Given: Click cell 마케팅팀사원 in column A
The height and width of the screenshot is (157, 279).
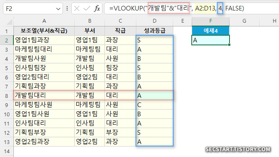Looking at the screenshot, I should click(x=44, y=105).
